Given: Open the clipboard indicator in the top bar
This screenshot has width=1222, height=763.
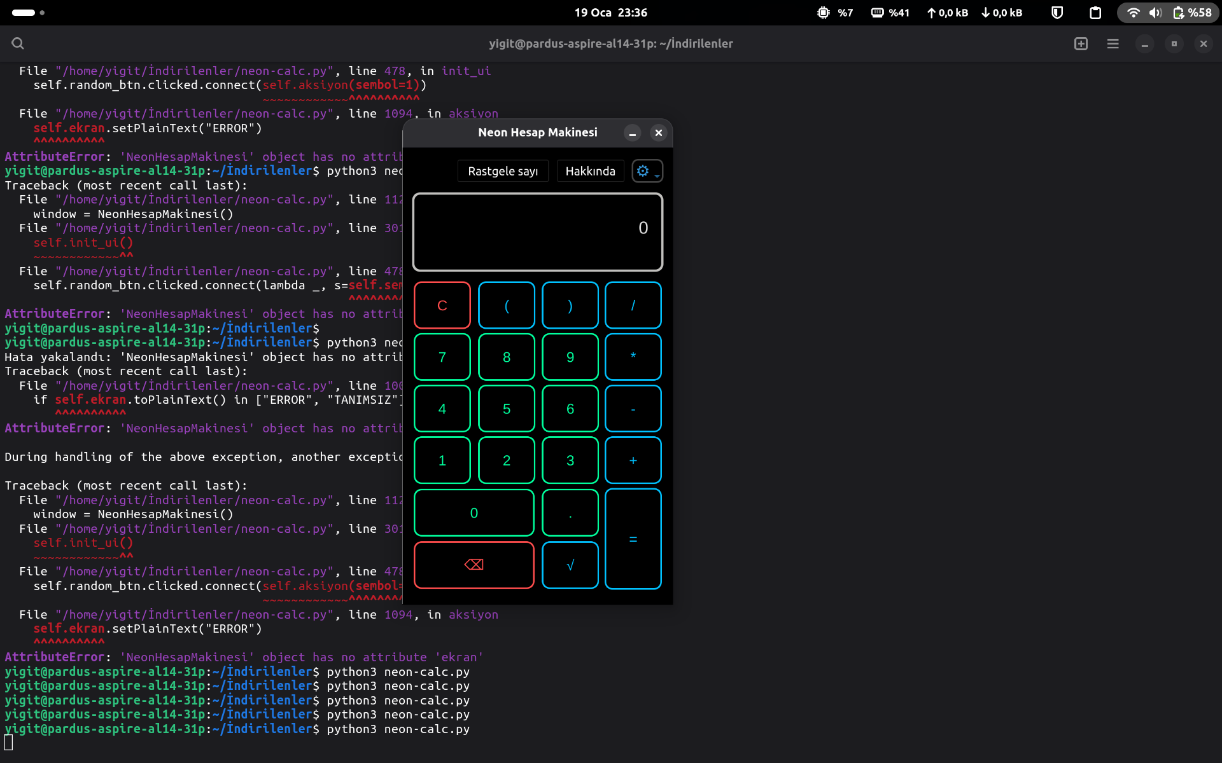Looking at the screenshot, I should [x=1095, y=13].
